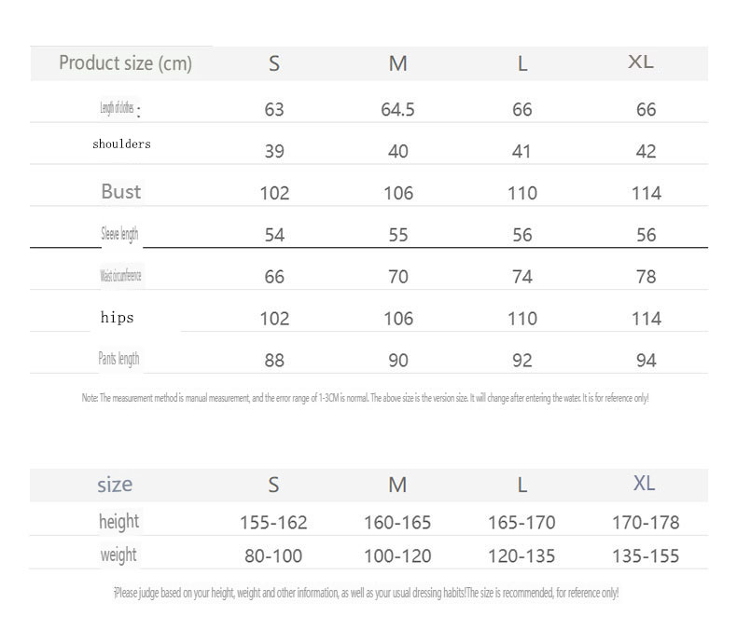The image size is (737, 630).
Task: Select the shoulders row label
Action: click(x=121, y=144)
